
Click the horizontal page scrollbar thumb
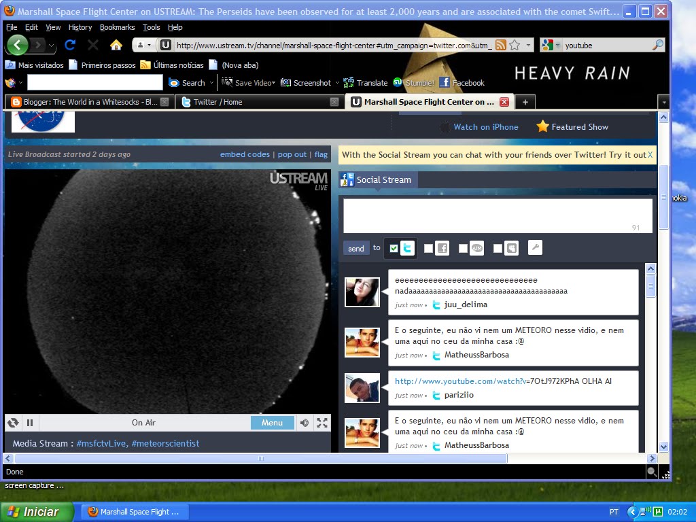(261, 458)
